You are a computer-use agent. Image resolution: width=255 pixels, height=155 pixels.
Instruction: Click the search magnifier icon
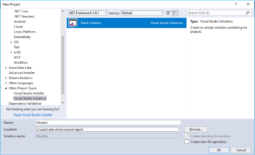pos(247,13)
